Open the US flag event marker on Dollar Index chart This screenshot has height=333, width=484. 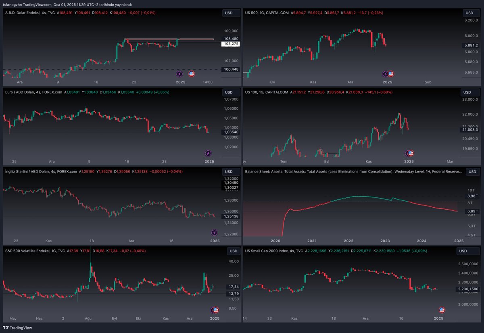tap(191, 74)
